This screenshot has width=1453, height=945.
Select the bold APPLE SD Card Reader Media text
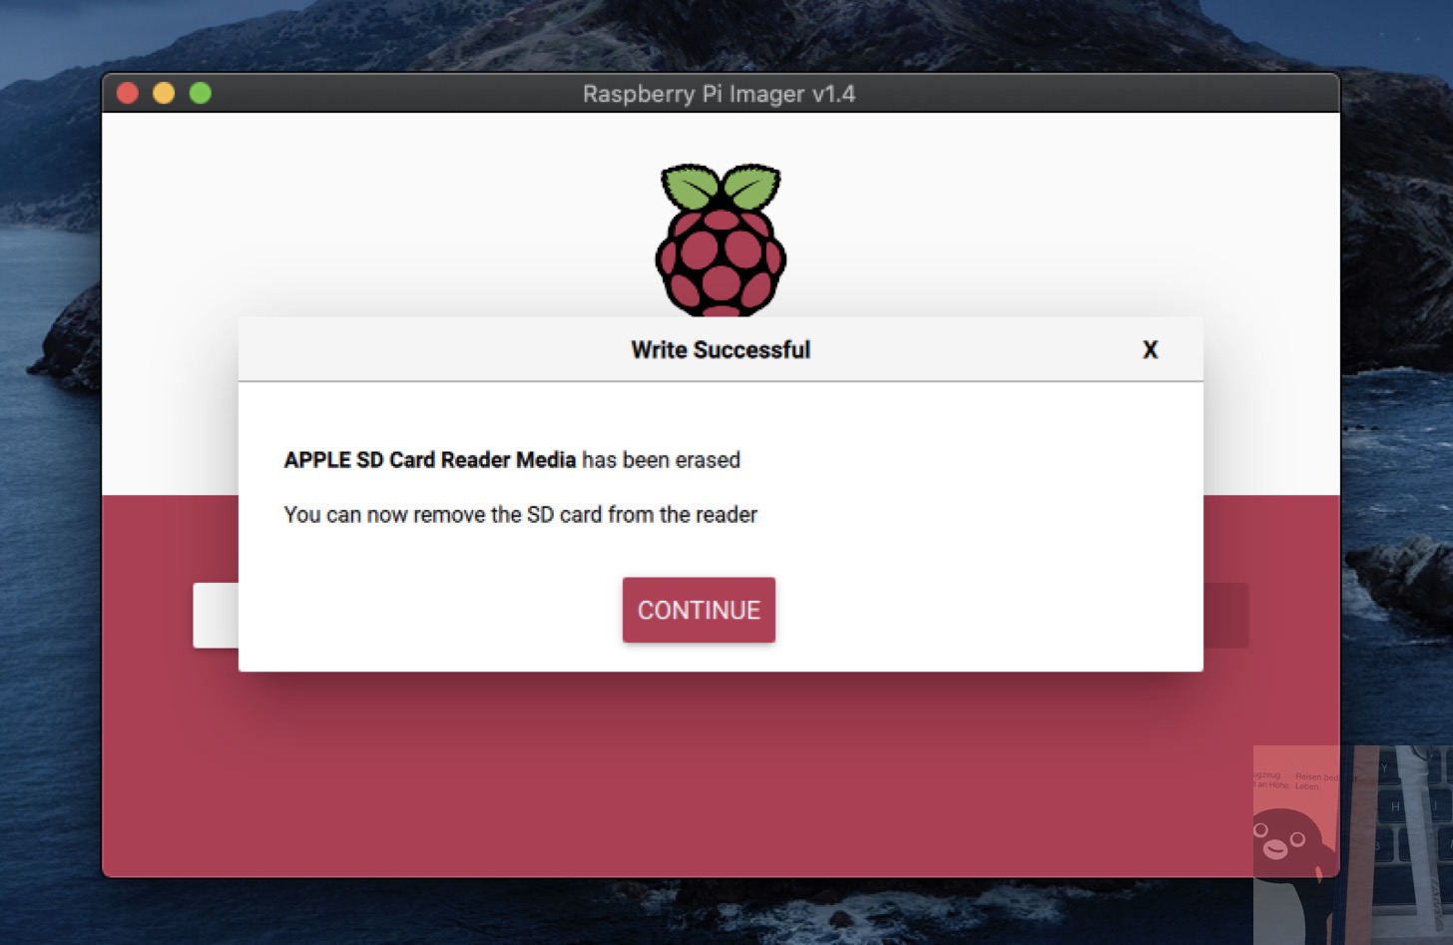point(430,460)
